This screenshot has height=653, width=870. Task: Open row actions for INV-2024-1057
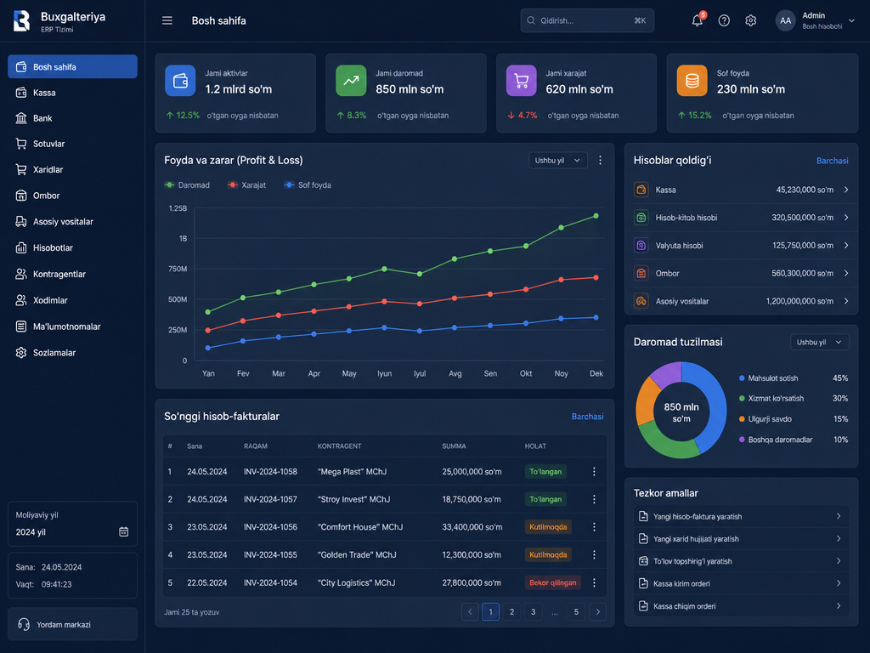coord(594,499)
